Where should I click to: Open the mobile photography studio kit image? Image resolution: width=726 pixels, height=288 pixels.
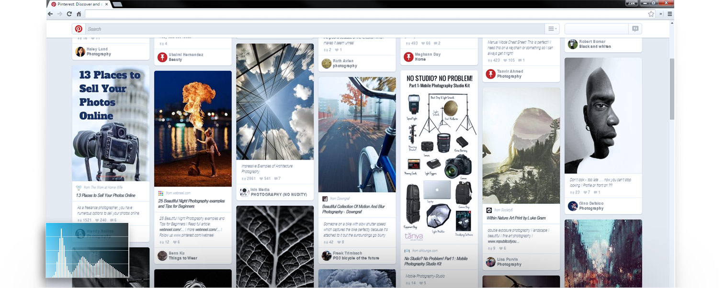click(x=439, y=157)
